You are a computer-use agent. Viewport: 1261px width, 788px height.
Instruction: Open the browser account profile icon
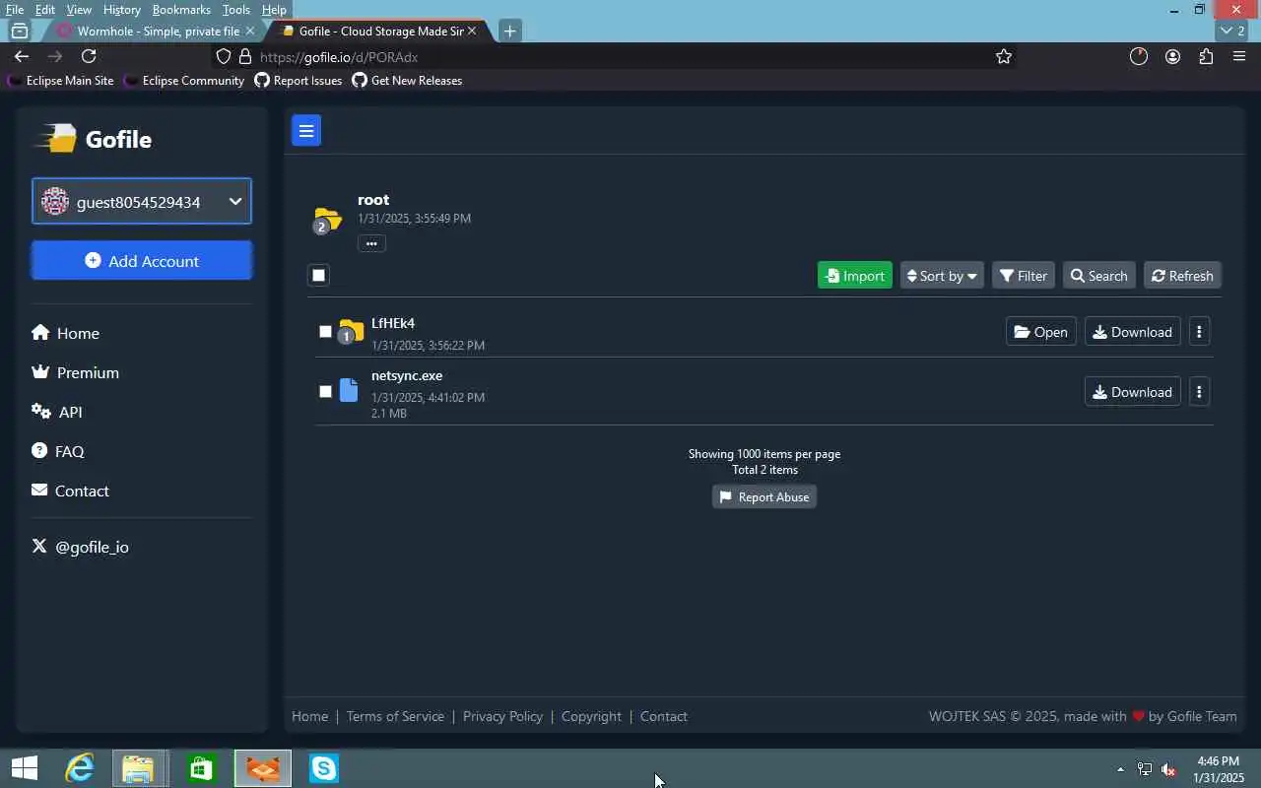1172,57
